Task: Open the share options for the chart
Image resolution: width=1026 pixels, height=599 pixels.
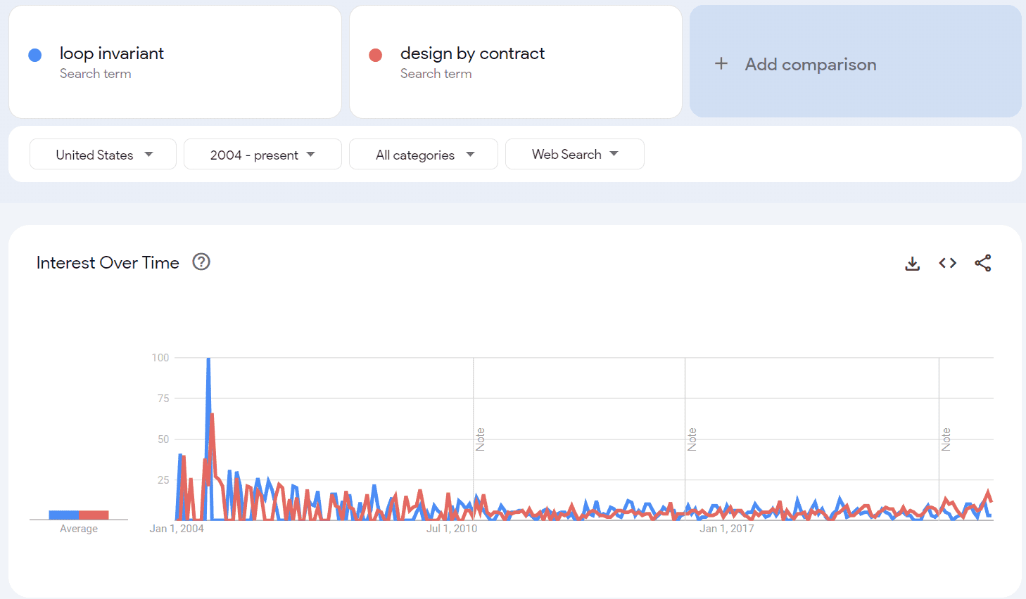Action: [982, 263]
